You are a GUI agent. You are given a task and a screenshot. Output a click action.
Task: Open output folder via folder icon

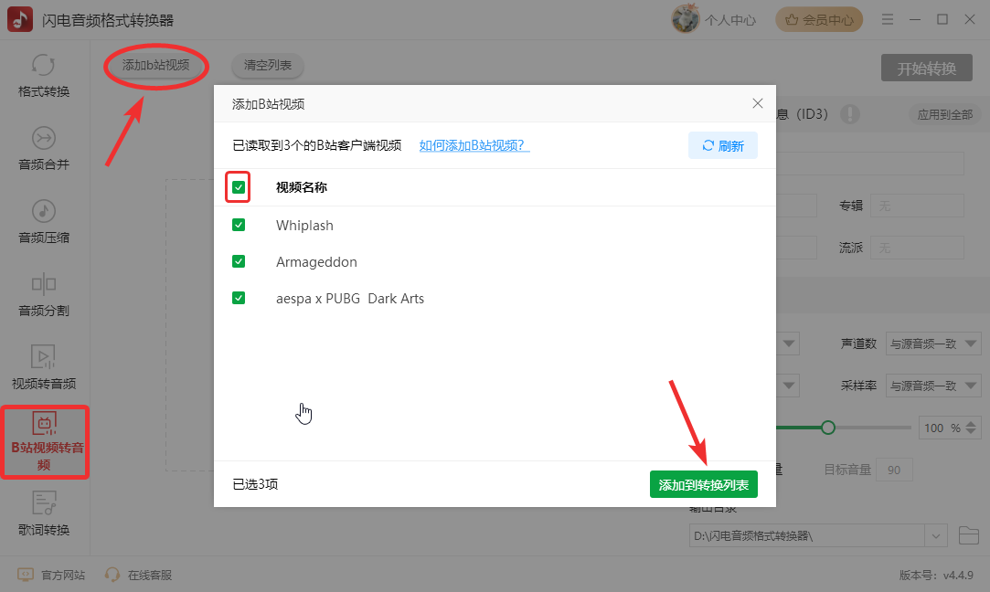tap(969, 535)
